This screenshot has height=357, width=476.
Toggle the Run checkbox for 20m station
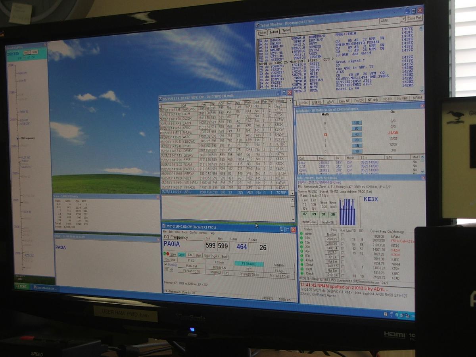[342, 248]
